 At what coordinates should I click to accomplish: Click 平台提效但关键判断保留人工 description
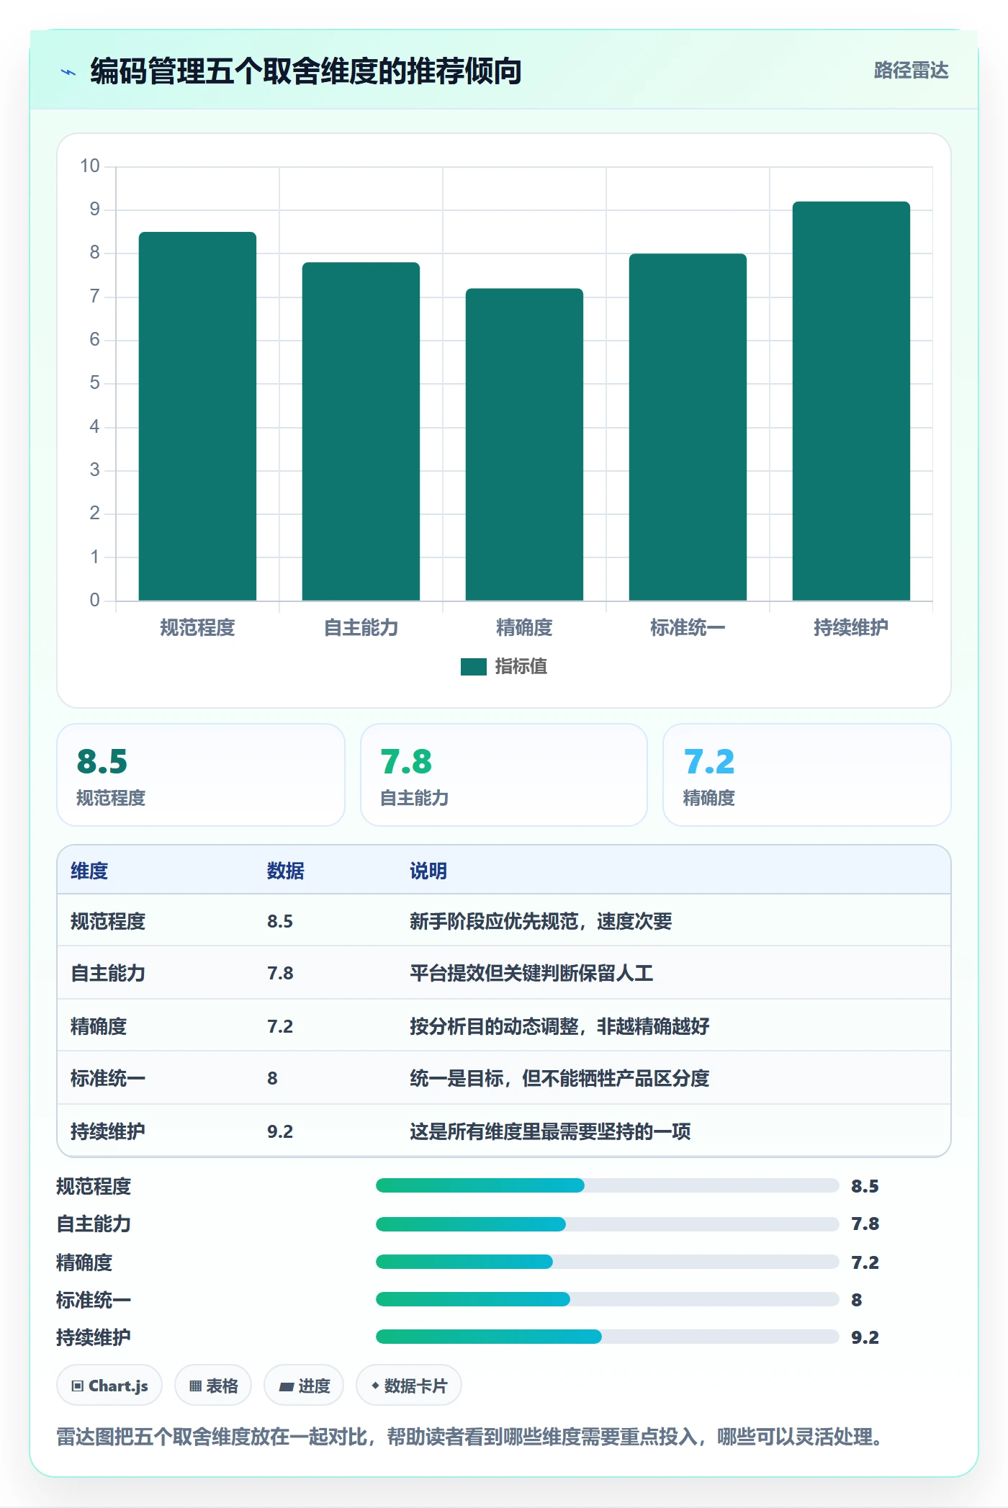click(531, 973)
